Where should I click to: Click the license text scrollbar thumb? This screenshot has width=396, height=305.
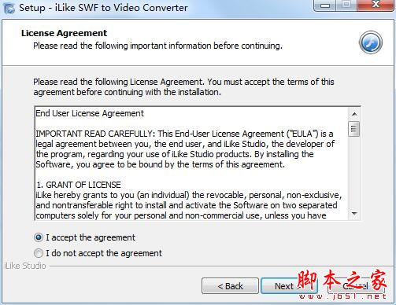tap(354, 129)
